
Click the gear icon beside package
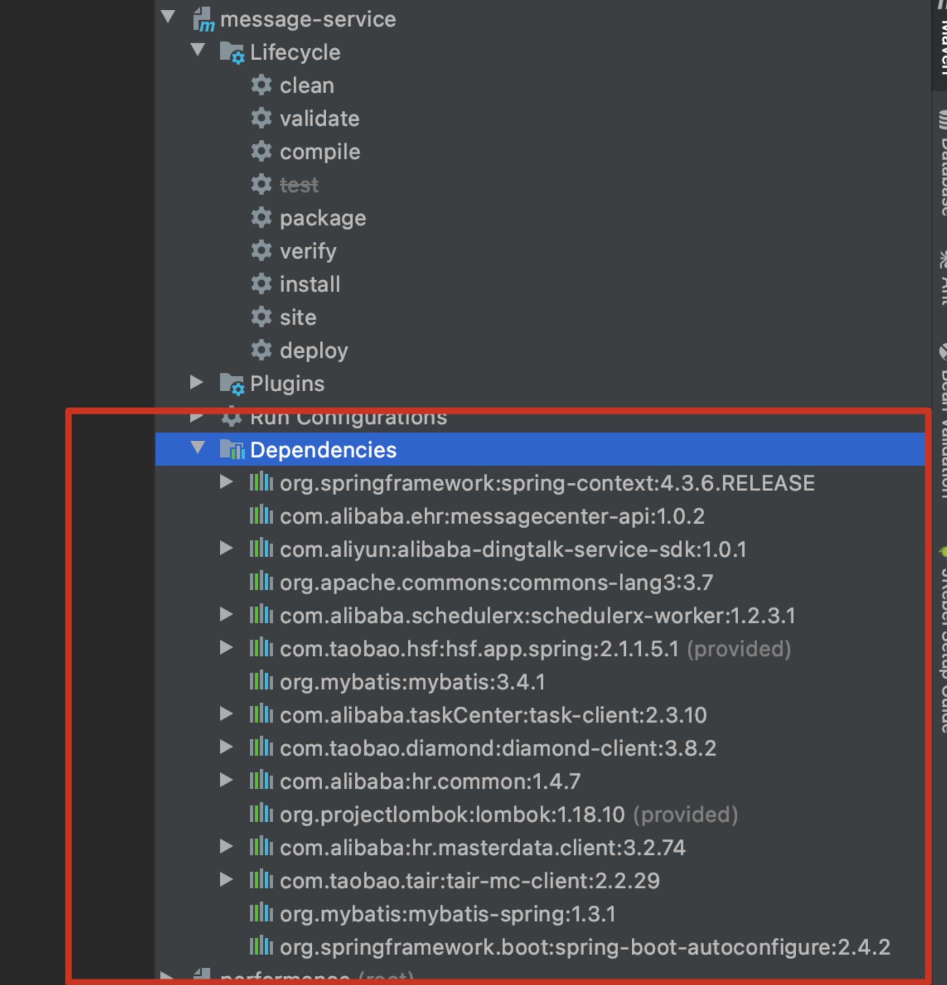pos(261,217)
